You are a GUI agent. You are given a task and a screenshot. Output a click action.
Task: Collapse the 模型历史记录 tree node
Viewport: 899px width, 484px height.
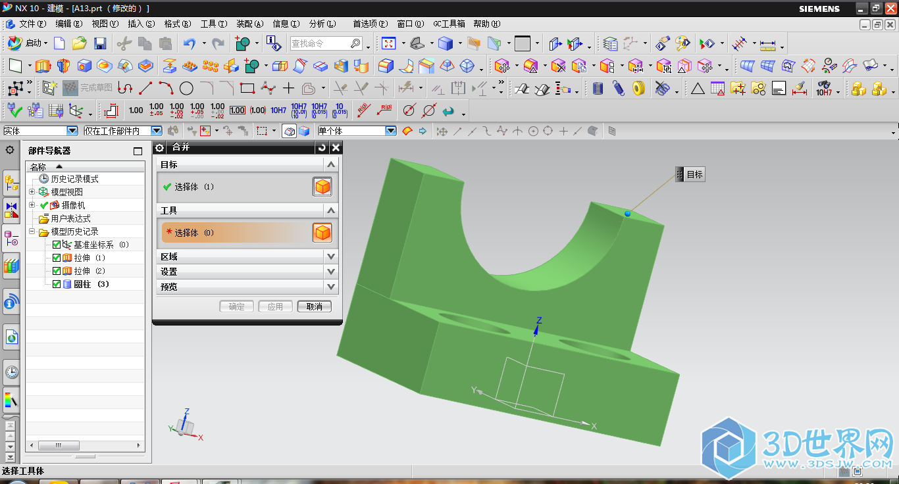[x=32, y=231]
